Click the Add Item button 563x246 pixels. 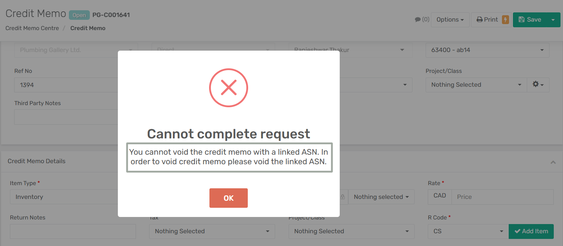(531, 231)
